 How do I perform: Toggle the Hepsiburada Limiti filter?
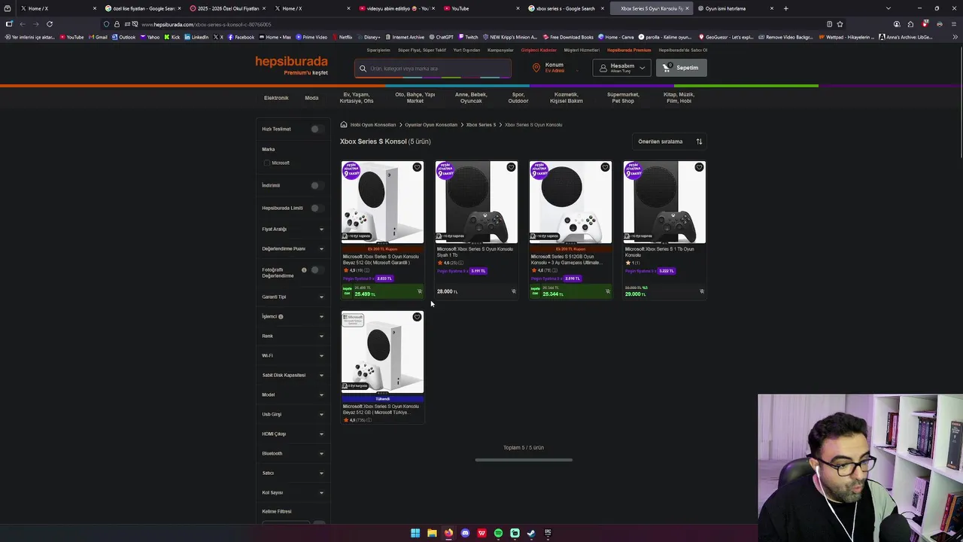(317, 208)
